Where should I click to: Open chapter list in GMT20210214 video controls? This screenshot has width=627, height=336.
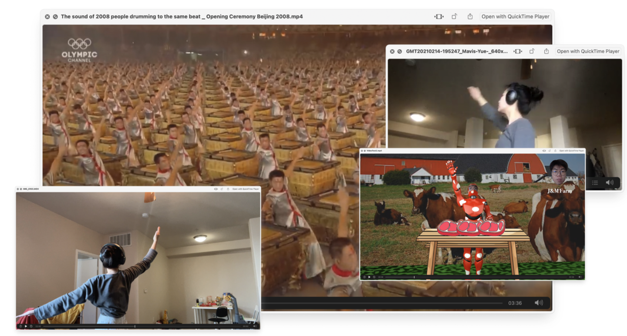pos(595,183)
